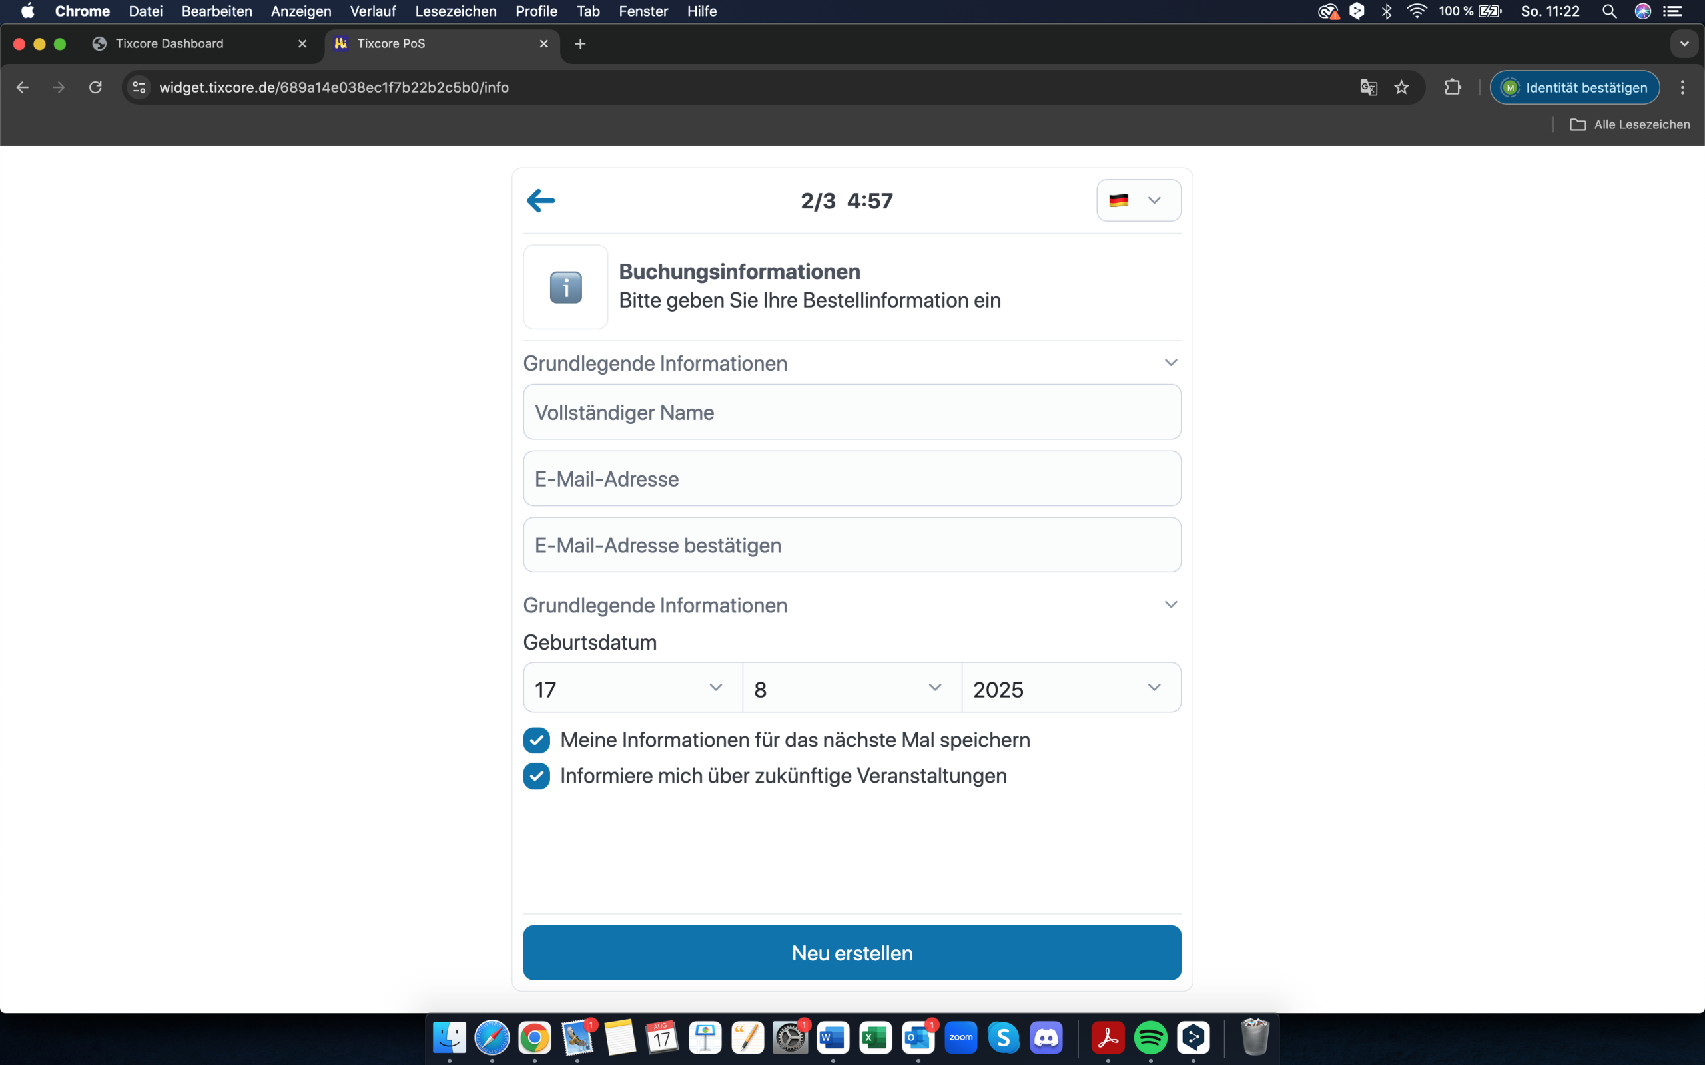The width and height of the screenshot is (1705, 1065).
Task: Open the Lesezeichen menu in menu bar
Action: [455, 11]
